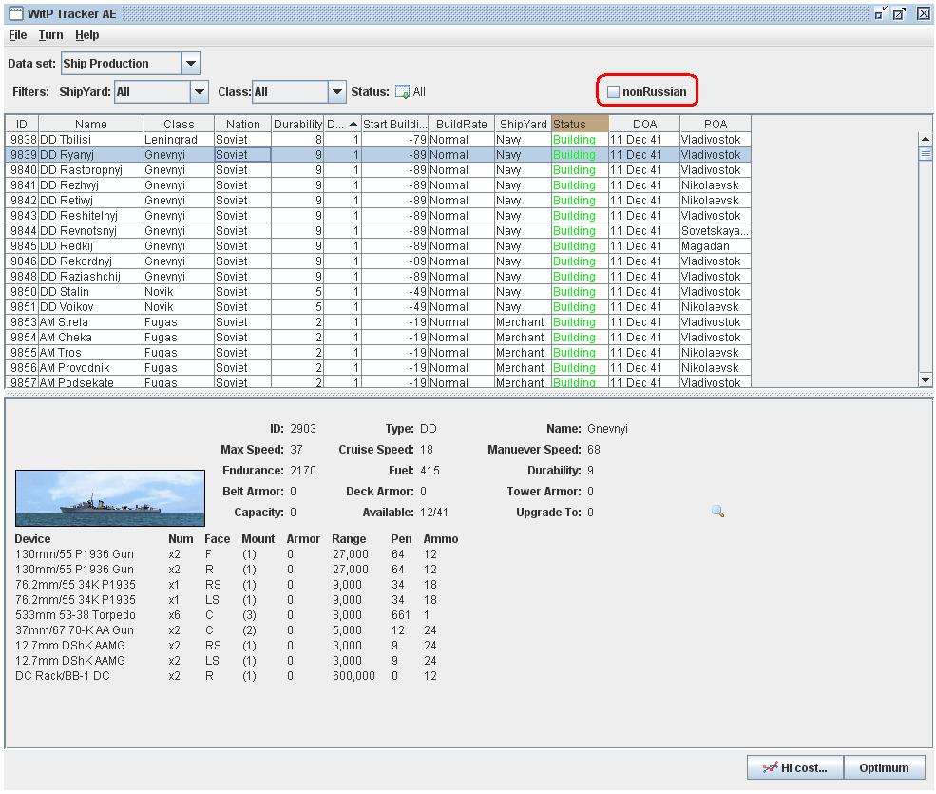Open the Data set dropdown
Viewport: 936px width, 794px height.
pos(191,64)
